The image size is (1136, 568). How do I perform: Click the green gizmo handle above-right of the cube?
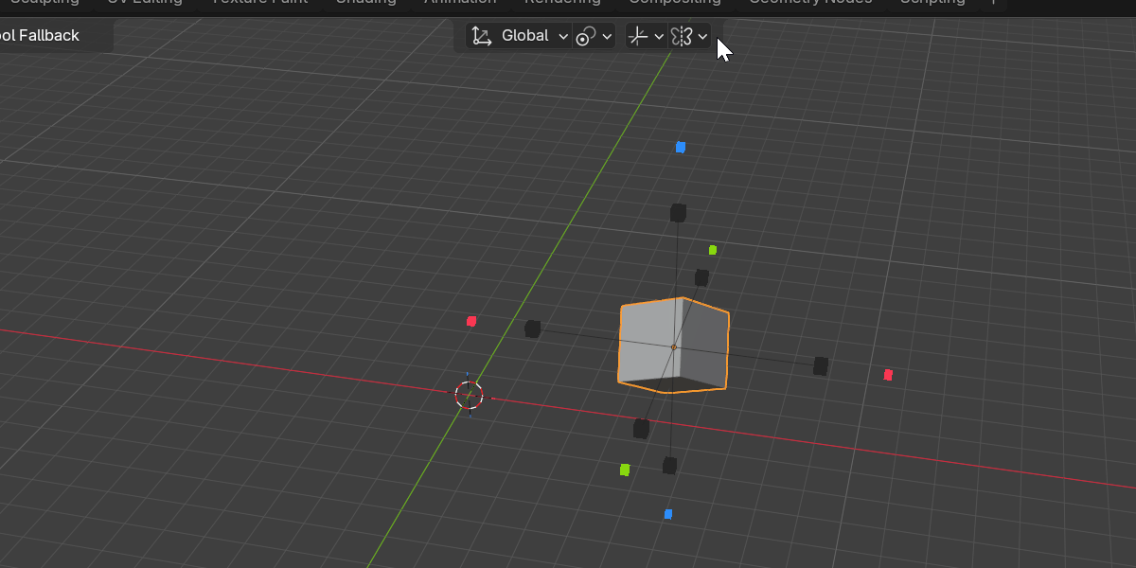pos(713,250)
